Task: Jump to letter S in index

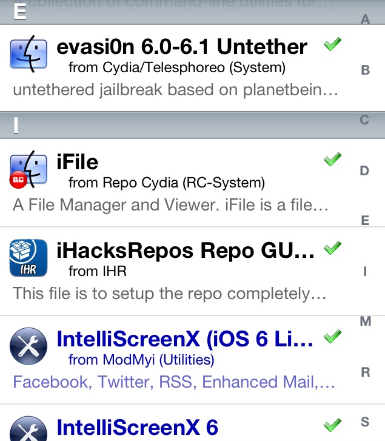Action: click(x=365, y=422)
